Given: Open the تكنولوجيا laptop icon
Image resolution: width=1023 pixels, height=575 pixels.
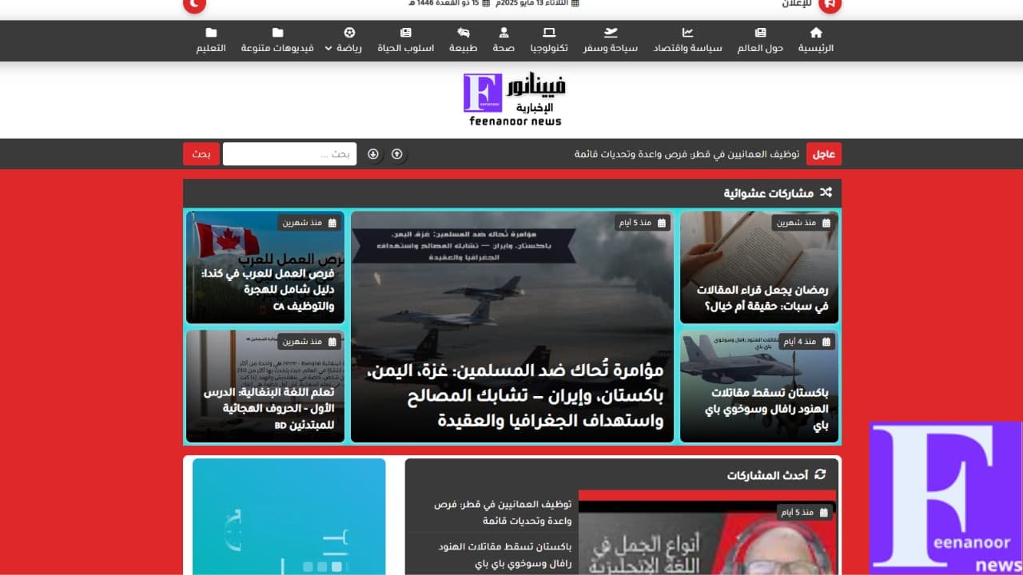Looking at the screenshot, I should pyautogui.click(x=549, y=33).
